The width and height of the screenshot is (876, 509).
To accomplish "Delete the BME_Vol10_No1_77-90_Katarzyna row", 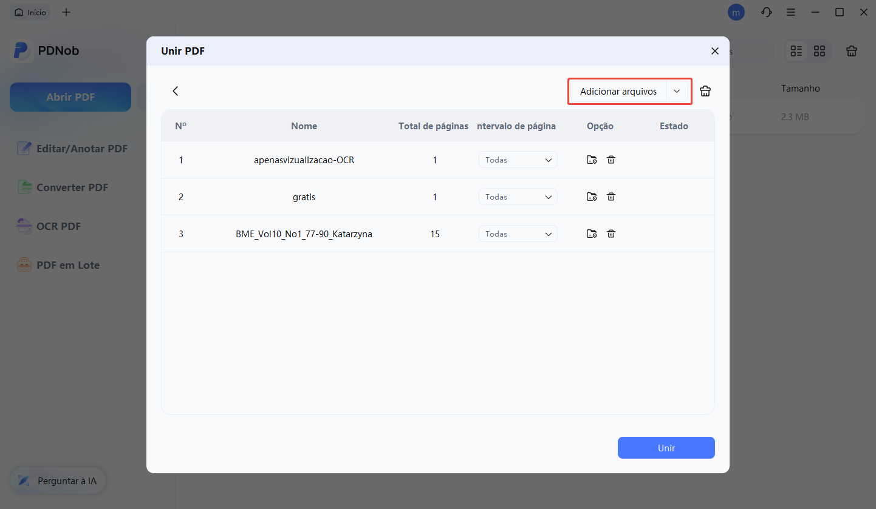I will point(611,234).
